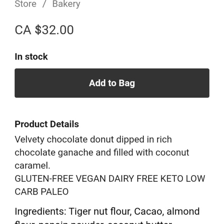Click the slash separator between Store and Bakery
224x224 pixels.
(44, 4)
